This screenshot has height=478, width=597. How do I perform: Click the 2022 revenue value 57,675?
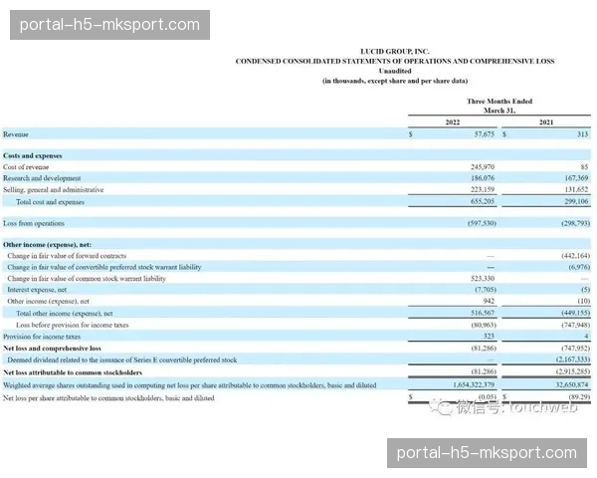click(x=484, y=133)
